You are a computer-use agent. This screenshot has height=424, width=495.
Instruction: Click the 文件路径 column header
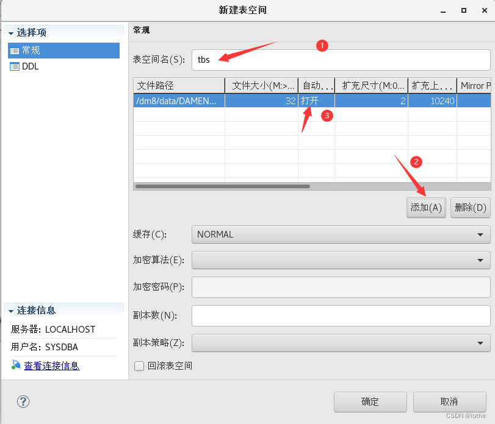click(x=179, y=85)
